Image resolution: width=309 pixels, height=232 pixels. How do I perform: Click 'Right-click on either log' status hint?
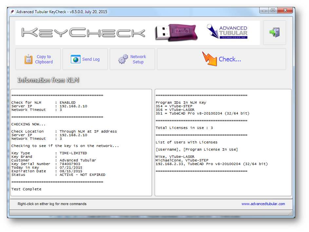(52, 204)
